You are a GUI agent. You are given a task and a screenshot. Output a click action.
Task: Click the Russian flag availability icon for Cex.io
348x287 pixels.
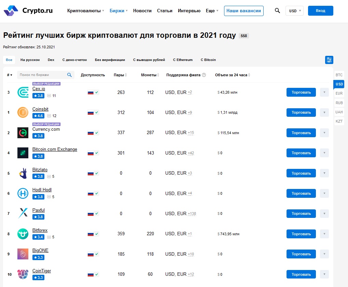pyautogui.click(x=91, y=93)
